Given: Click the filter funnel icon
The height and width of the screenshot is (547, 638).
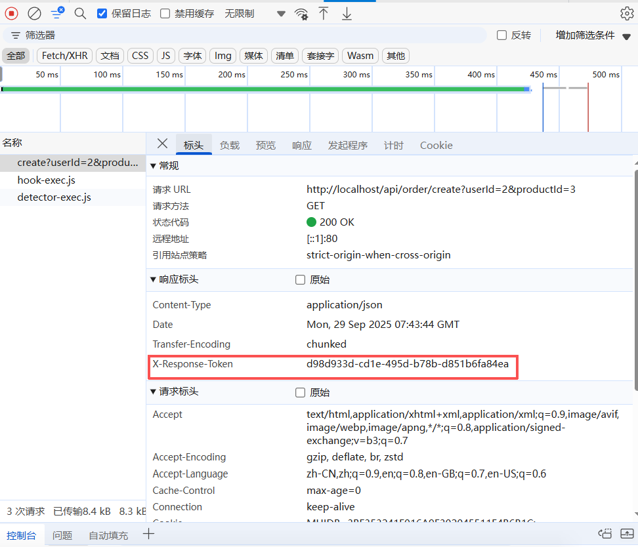Looking at the screenshot, I should click(x=58, y=13).
